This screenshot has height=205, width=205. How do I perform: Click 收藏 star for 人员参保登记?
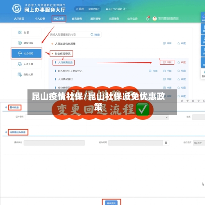point(182,79)
